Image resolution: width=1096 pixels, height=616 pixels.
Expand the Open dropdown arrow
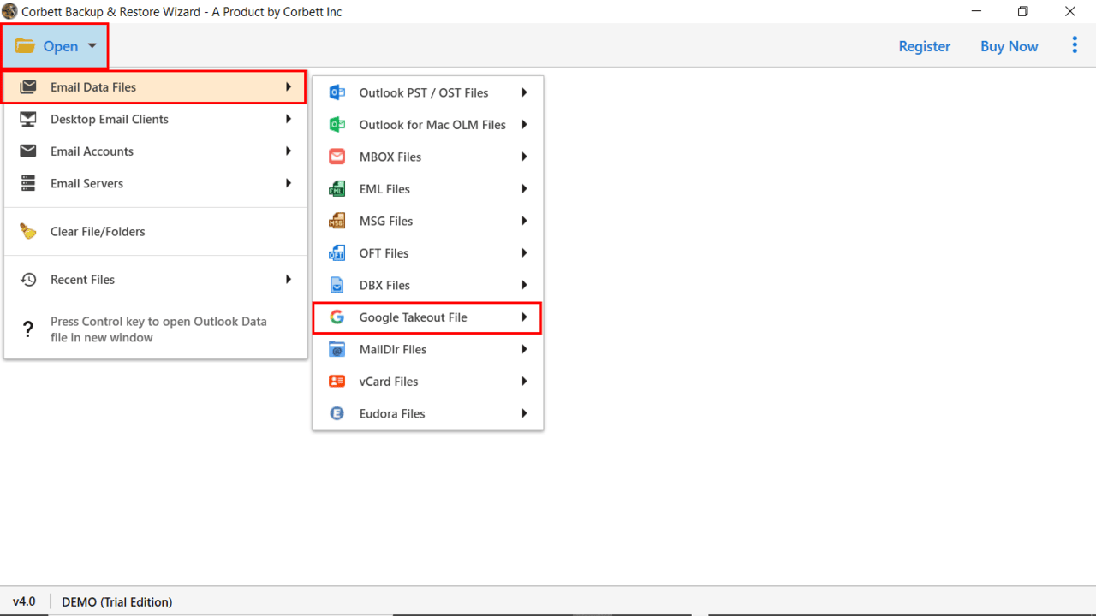(x=92, y=46)
